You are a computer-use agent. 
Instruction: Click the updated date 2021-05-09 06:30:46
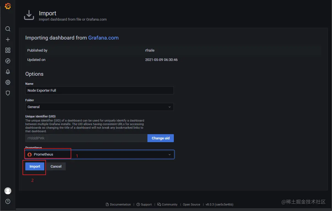pyautogui.click(x=161, y=60)
